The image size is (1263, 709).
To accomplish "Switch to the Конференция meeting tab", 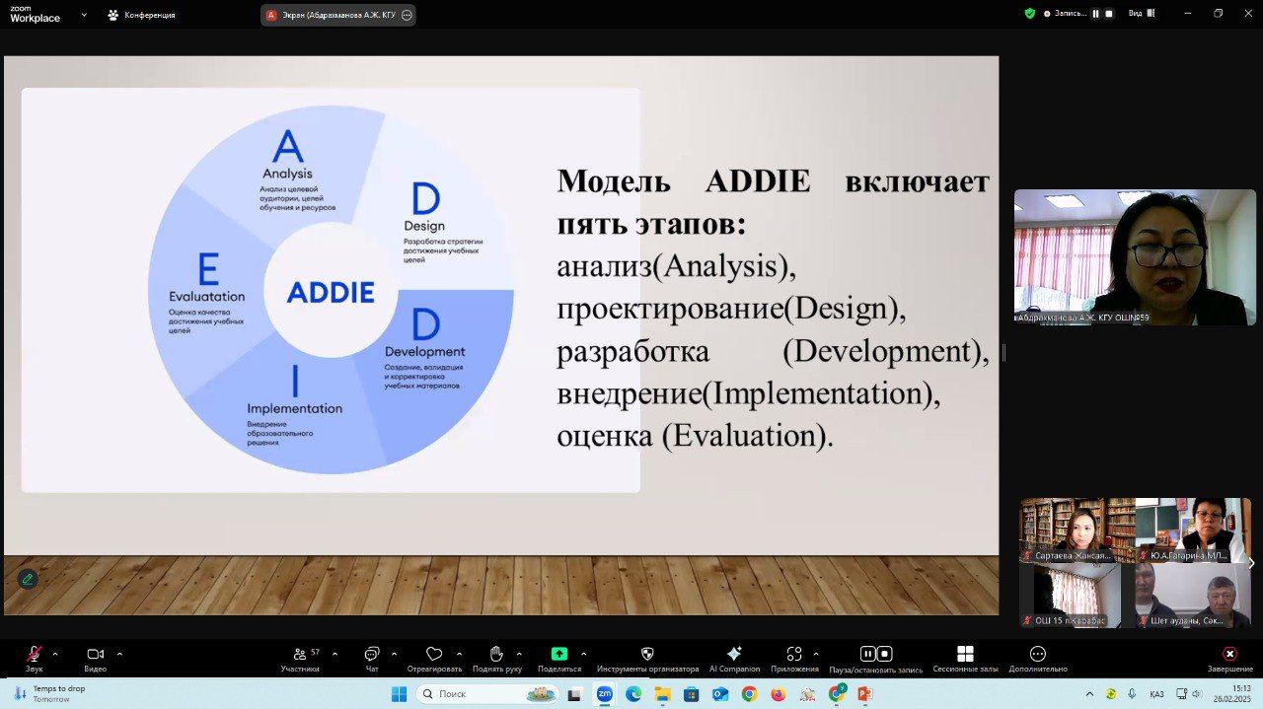I will [x=142, y=15].
